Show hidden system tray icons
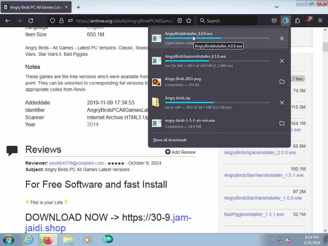This screenshot has width=328, height=246. coord(272,240)
